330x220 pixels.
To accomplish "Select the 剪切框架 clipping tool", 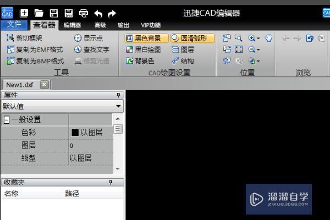I will 24,38.
